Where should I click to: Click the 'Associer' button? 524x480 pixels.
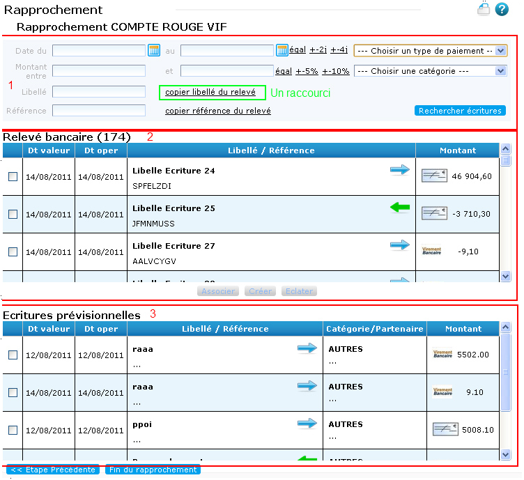(x=218, y=291)
